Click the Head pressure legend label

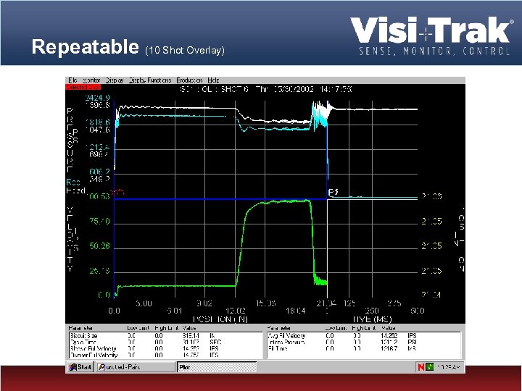[x=76, y=190]
